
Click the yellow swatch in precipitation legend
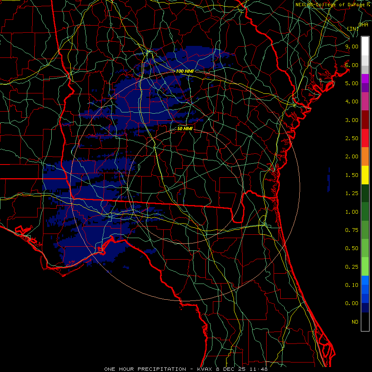[365, 175]
